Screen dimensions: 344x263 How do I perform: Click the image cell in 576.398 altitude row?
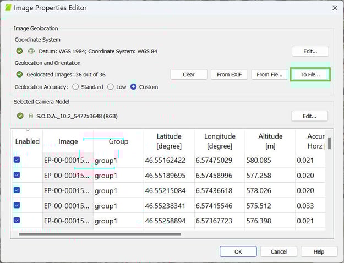[68, 221]
